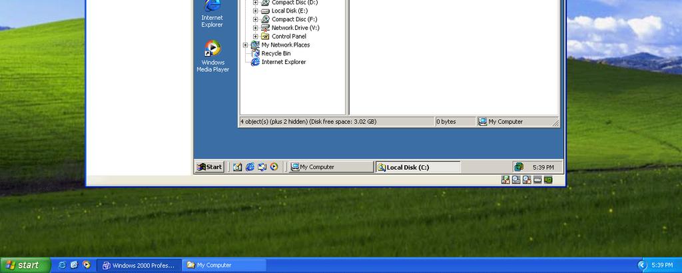This screenshot has width=682, height=273.
Task: Expand Compact Disc (F:) tree node
Action: tap(255, 19)
